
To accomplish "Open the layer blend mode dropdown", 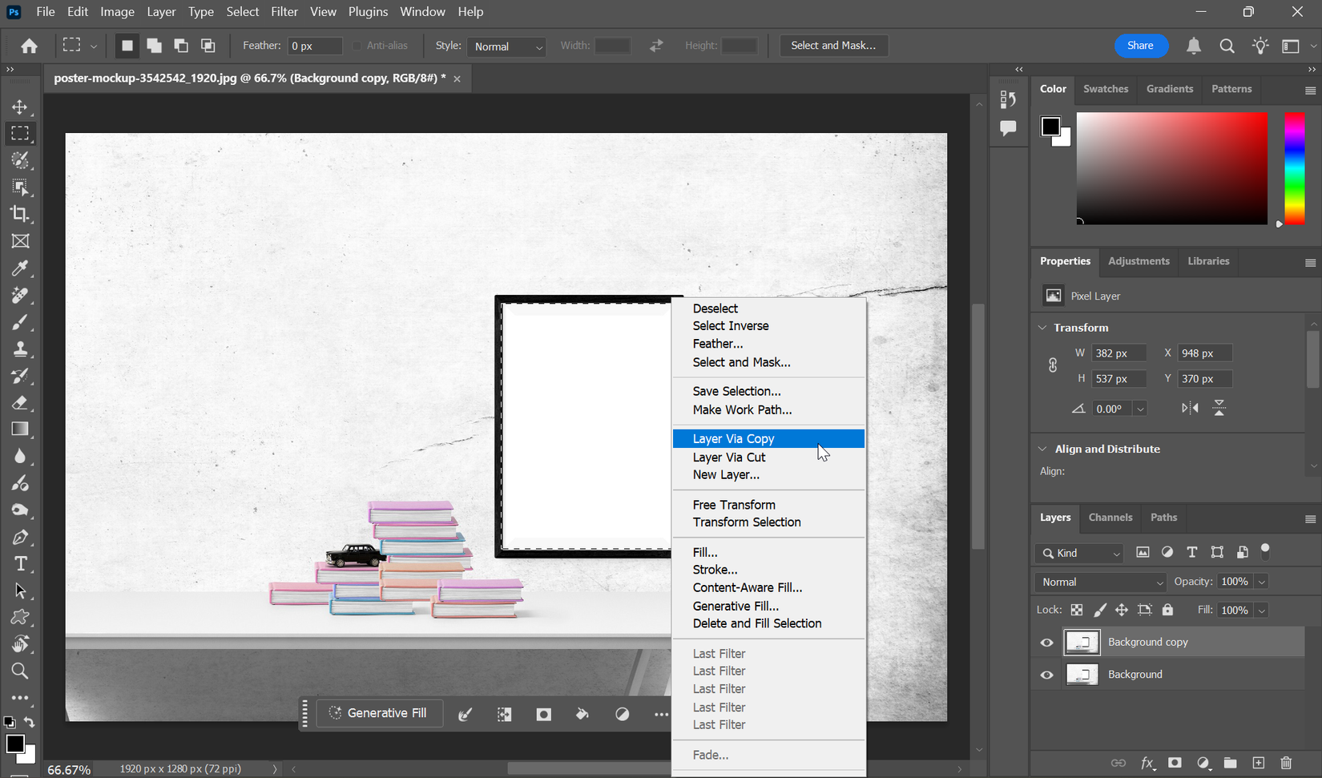I will click(x=1100, y=582).
